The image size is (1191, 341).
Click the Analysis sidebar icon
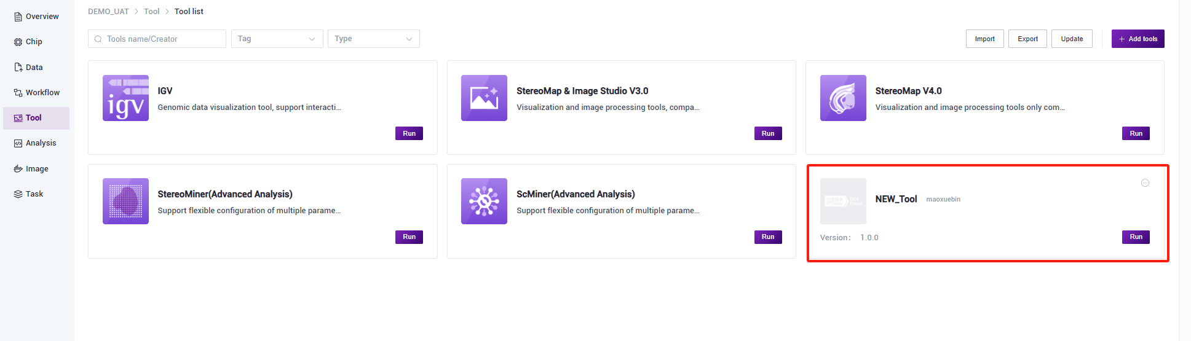tap(18, 143)
